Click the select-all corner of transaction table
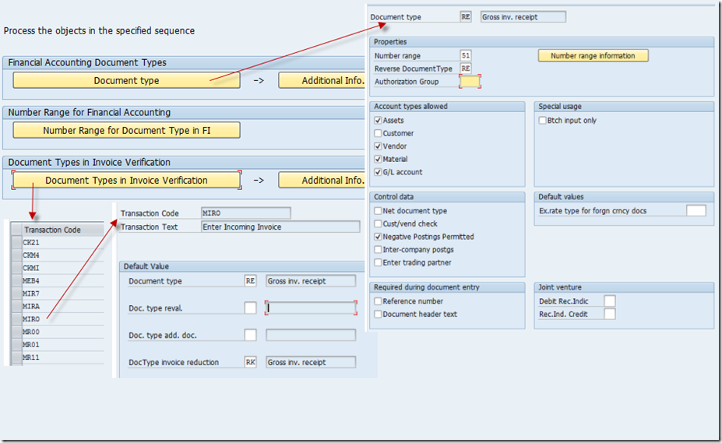 pyautogui.click(x=16, y=230)
